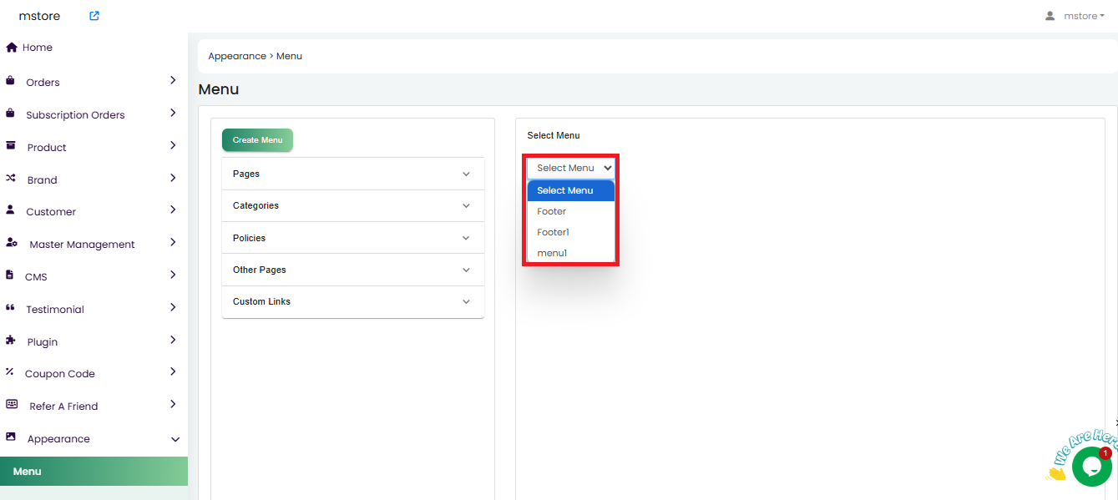Expand the Categories accordion section
Image resolution: width=1118 pixels, height=500 pixels.
point(352,205)
